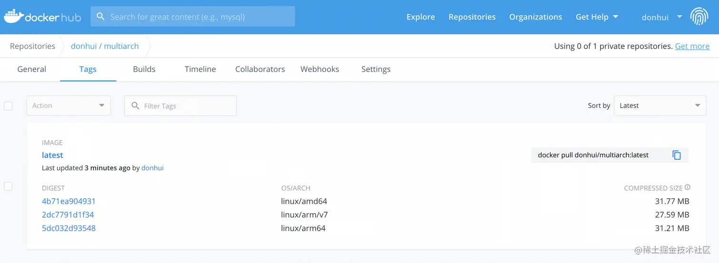Click the 31.21 MB size value
Viewport: 719px width, 263px height.
[x=672, y=228]
